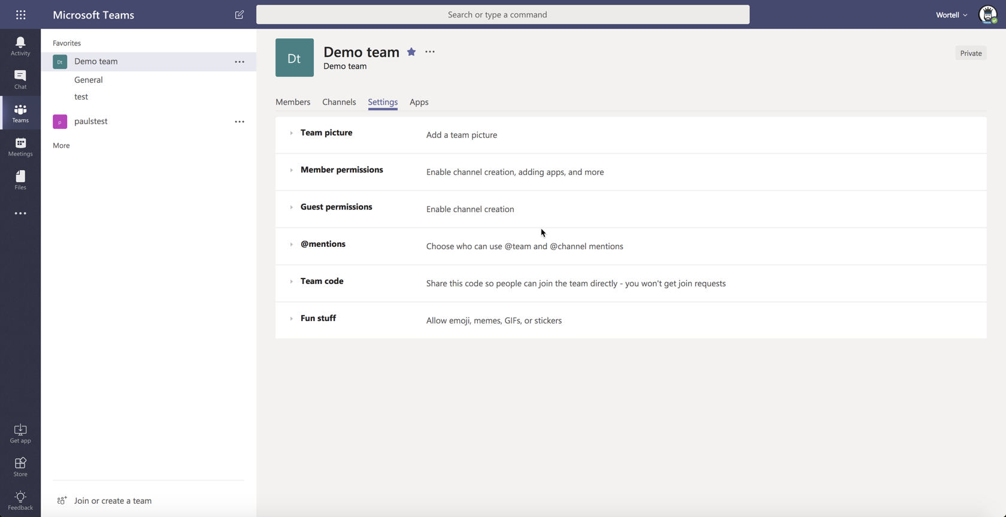This screenshot has width=1006, height=517.
Task: Click the Join or create a team icon
Action: pos(62,500)
